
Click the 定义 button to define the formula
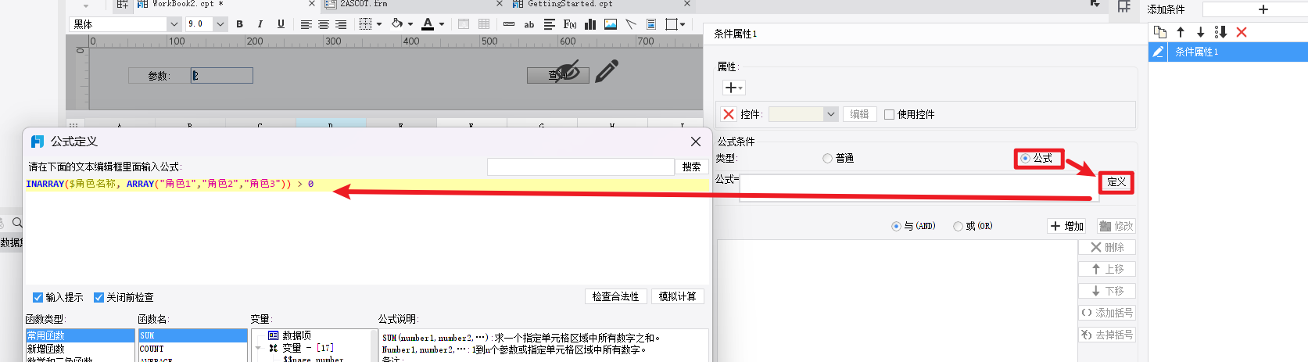[x=1116, y=182]
